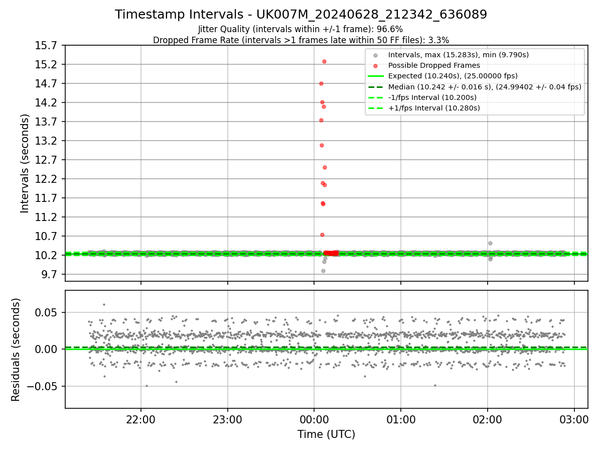Click the Jitter Quality 96.6% subtitle
Image resolution: width=602 pixels, height=452 pixels.
pos(300,29)
